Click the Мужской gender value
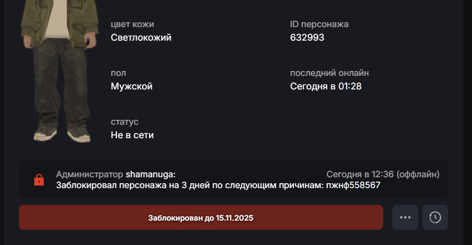 click(132, 86)
